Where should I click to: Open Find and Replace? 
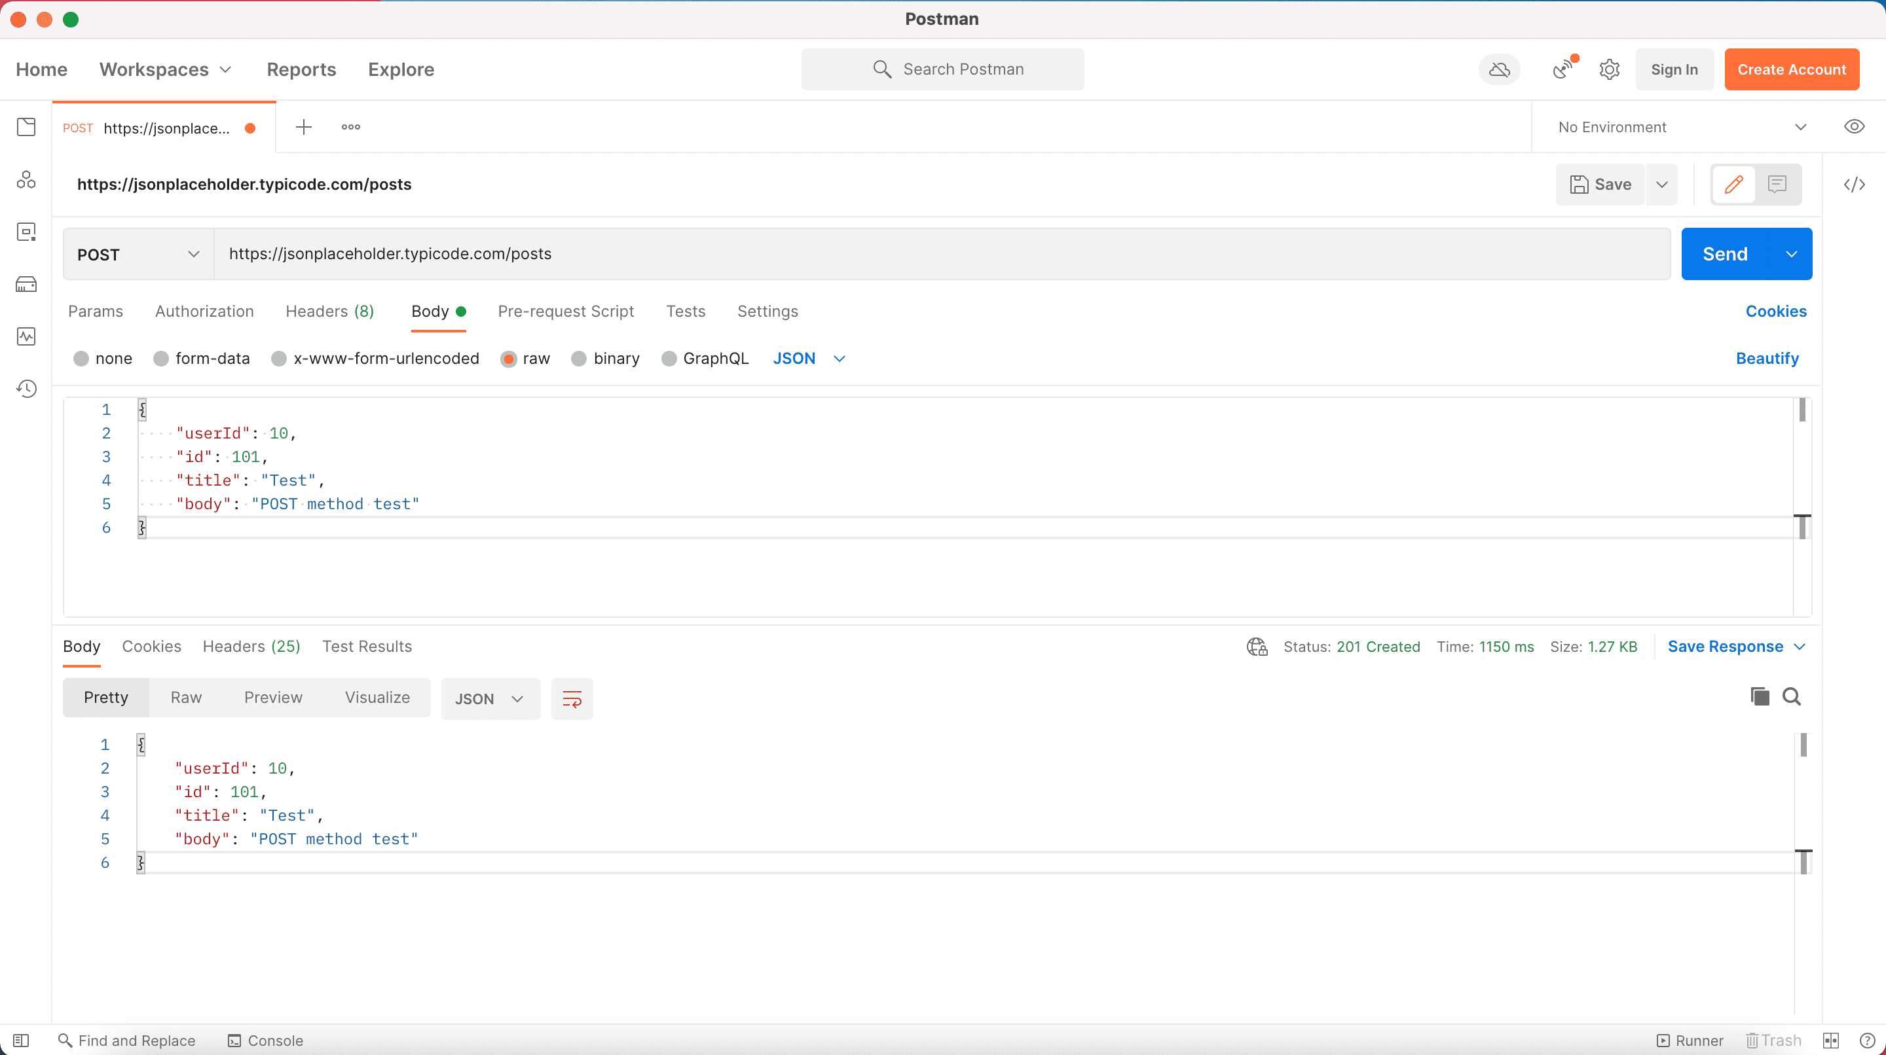(x=126, y=1041)
